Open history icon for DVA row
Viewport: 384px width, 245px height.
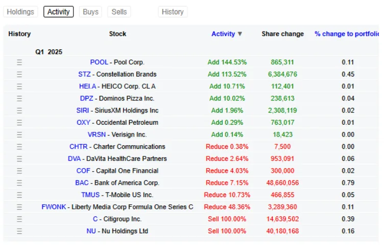tap(19, 159)
